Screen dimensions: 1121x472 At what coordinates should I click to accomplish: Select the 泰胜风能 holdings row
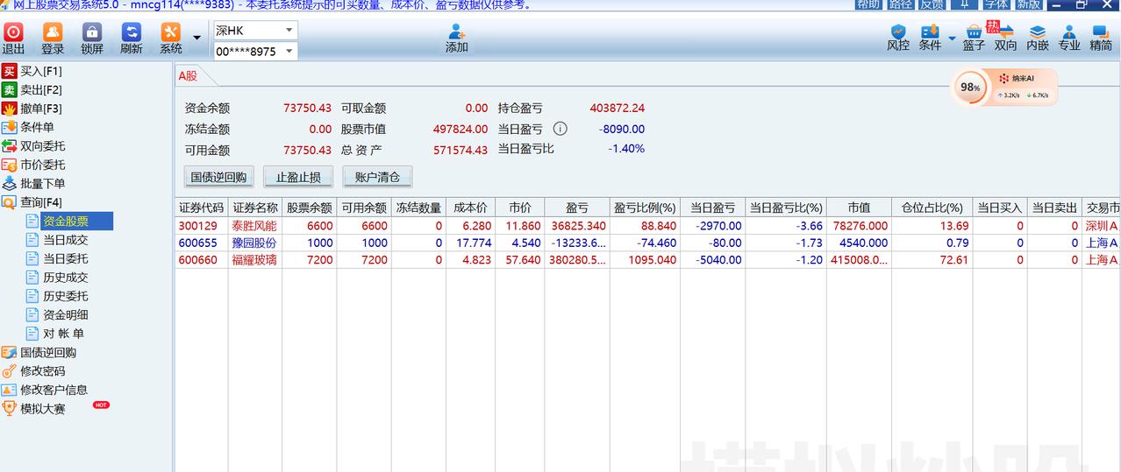(647, 225)
